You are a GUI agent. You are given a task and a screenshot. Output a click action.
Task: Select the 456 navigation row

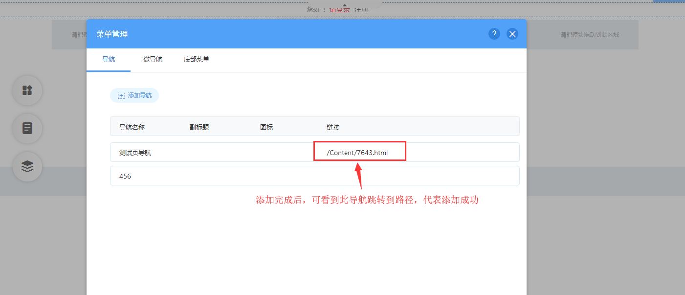[125, 176]
